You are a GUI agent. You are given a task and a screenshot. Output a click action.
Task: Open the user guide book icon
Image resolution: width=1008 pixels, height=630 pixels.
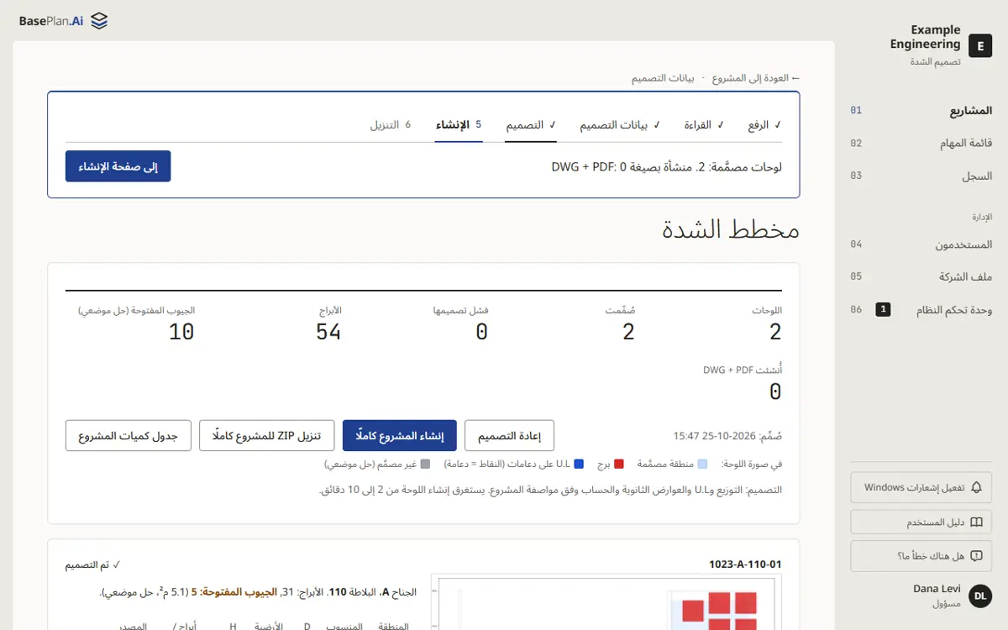coord(976,522)
